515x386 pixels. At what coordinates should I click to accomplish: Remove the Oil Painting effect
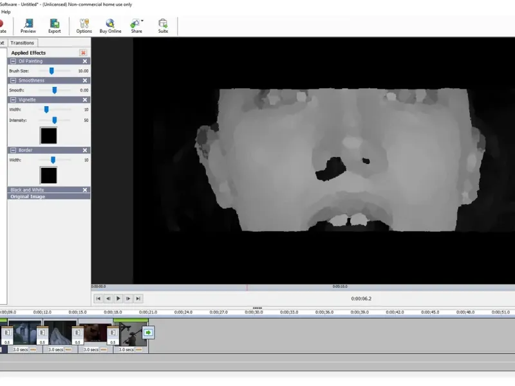85,61
